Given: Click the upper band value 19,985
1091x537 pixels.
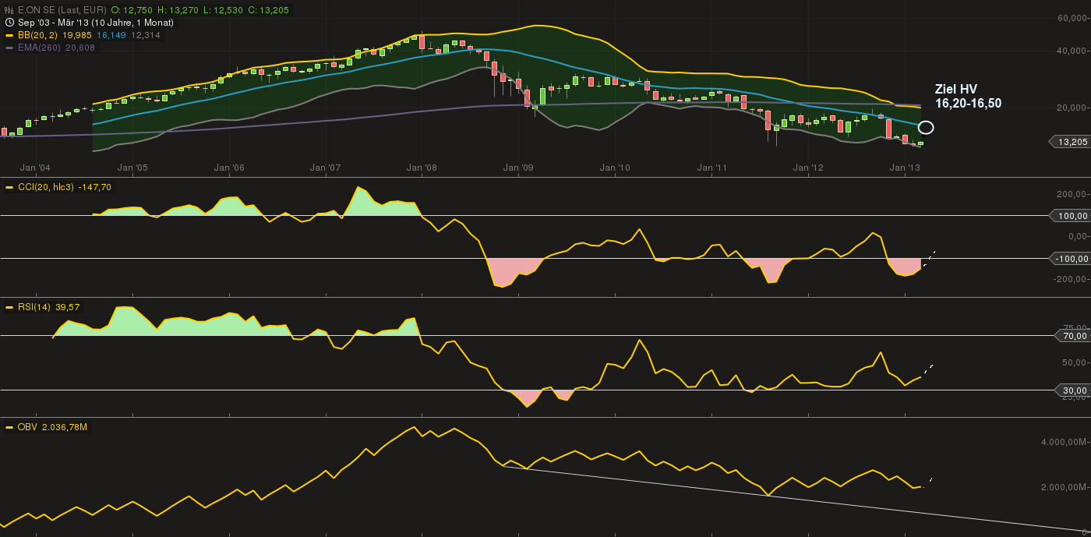Looking at the screenshot, I should point(77,35).
